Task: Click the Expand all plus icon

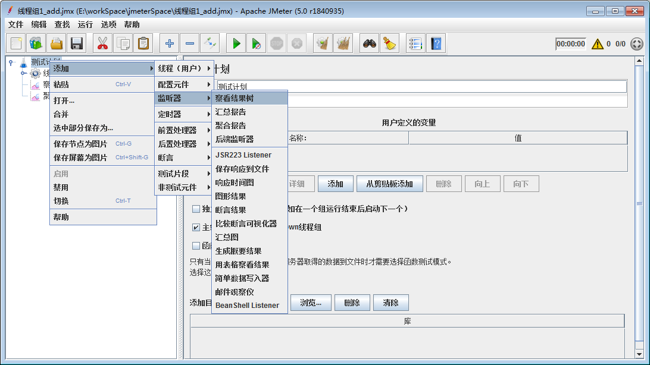Action: pos(169,43)
